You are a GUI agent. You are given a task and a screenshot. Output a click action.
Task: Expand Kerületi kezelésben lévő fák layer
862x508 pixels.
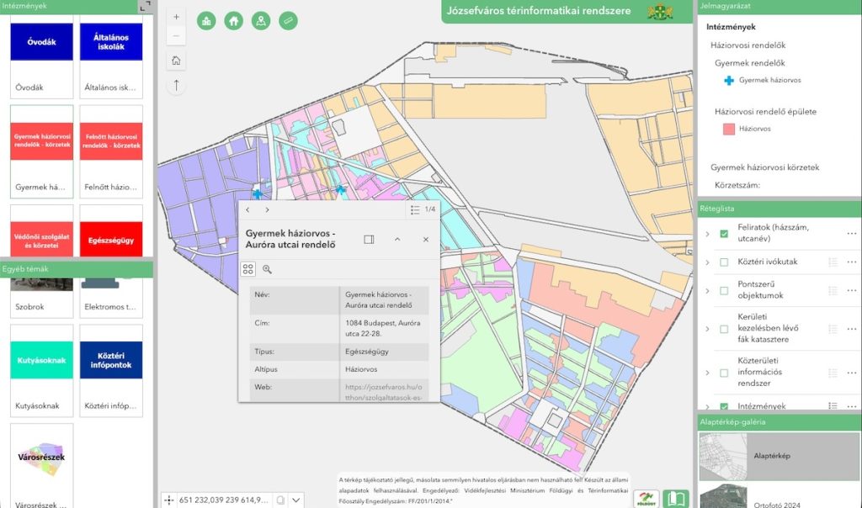(707, 329)
